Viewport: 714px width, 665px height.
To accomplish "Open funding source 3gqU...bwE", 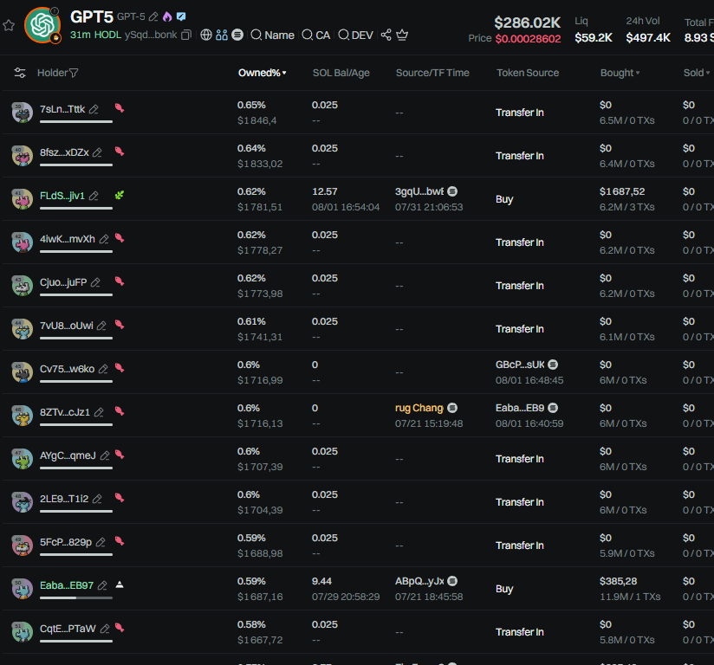I will pyautogui.click(x=419, y=191).
